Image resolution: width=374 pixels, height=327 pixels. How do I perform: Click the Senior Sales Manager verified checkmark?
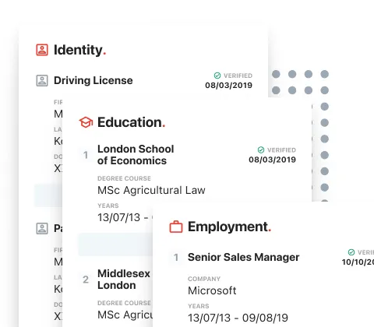(x=351, y=252)
